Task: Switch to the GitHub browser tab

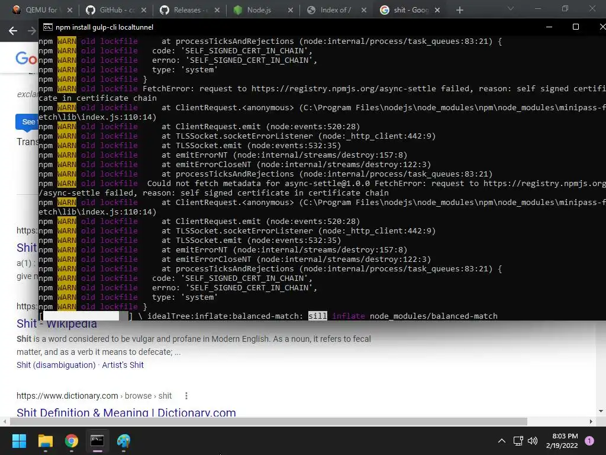Action: coord(115,10)
